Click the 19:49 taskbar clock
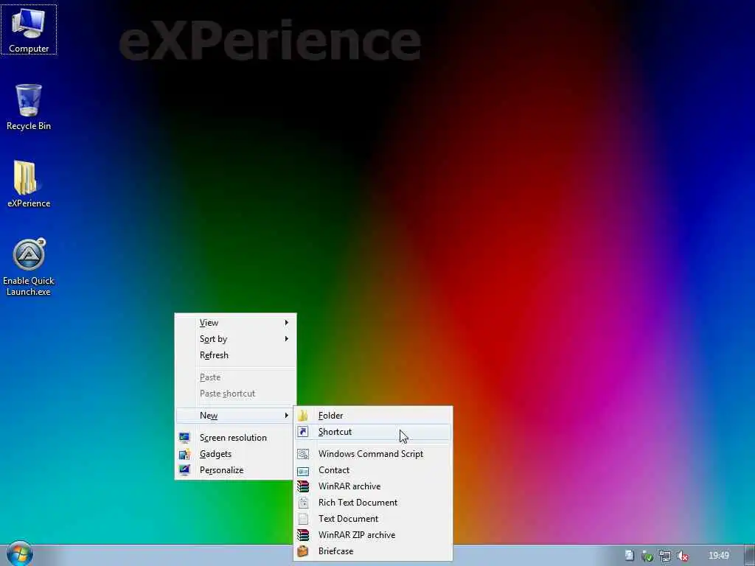 (x=718, y=556)
